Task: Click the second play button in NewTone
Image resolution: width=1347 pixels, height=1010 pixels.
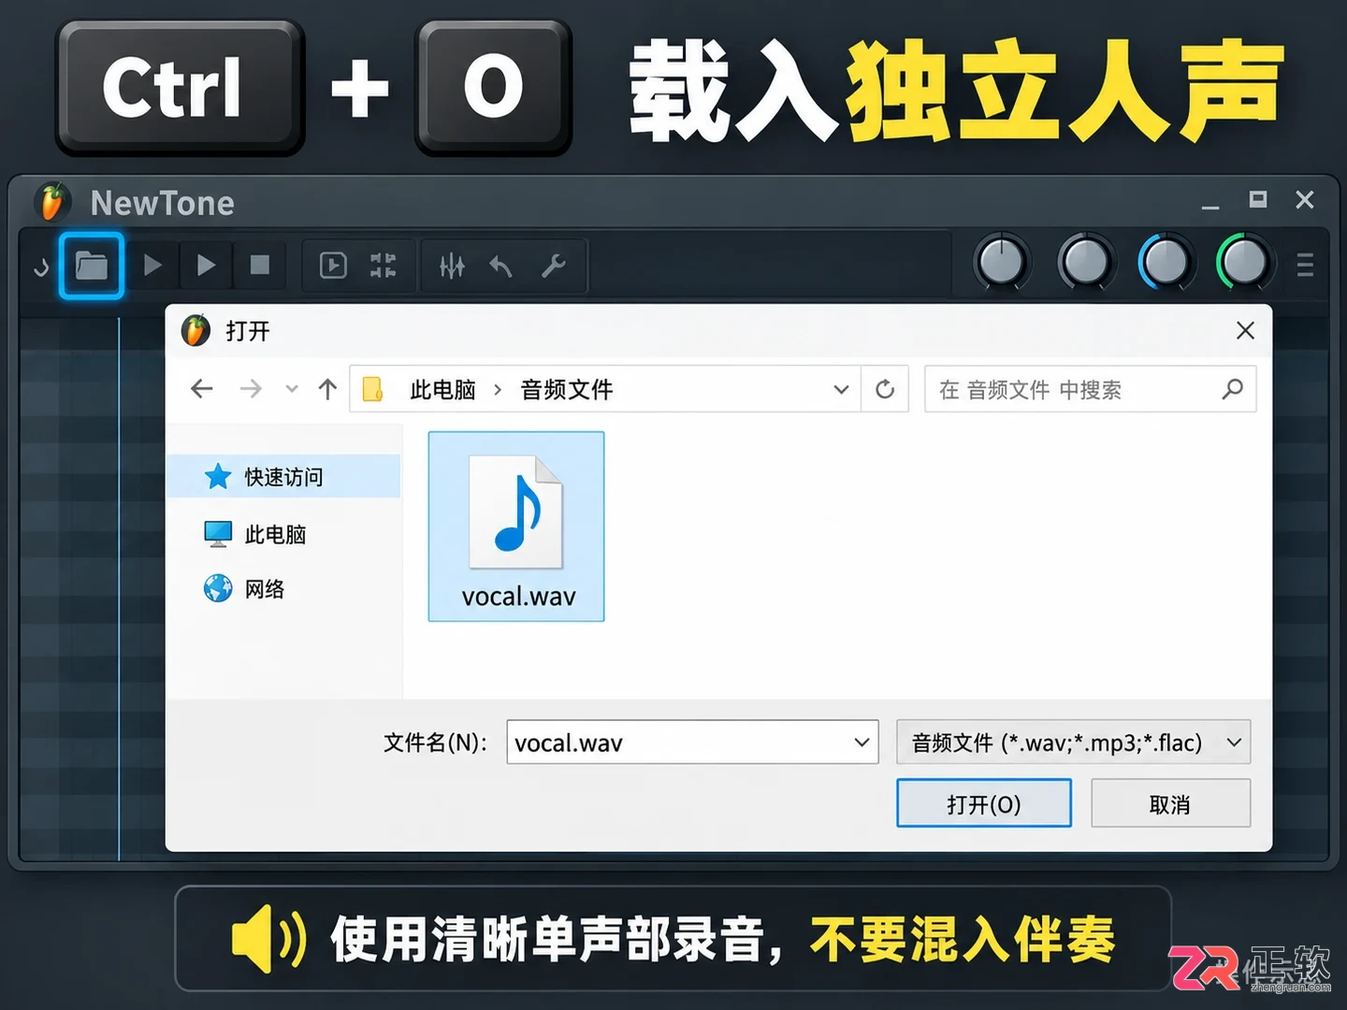Action: [x=206, y=266]
